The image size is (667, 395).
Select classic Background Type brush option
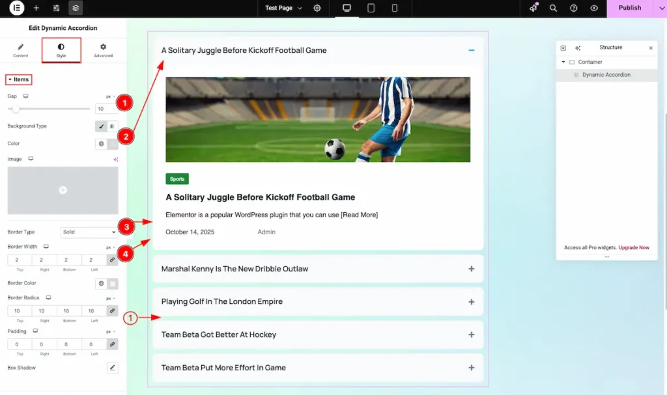click(x=101, y=126)
